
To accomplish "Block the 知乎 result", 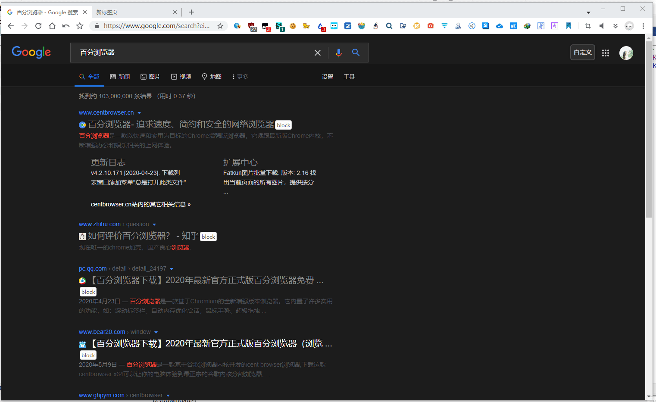I will click(x=209, y=237).
